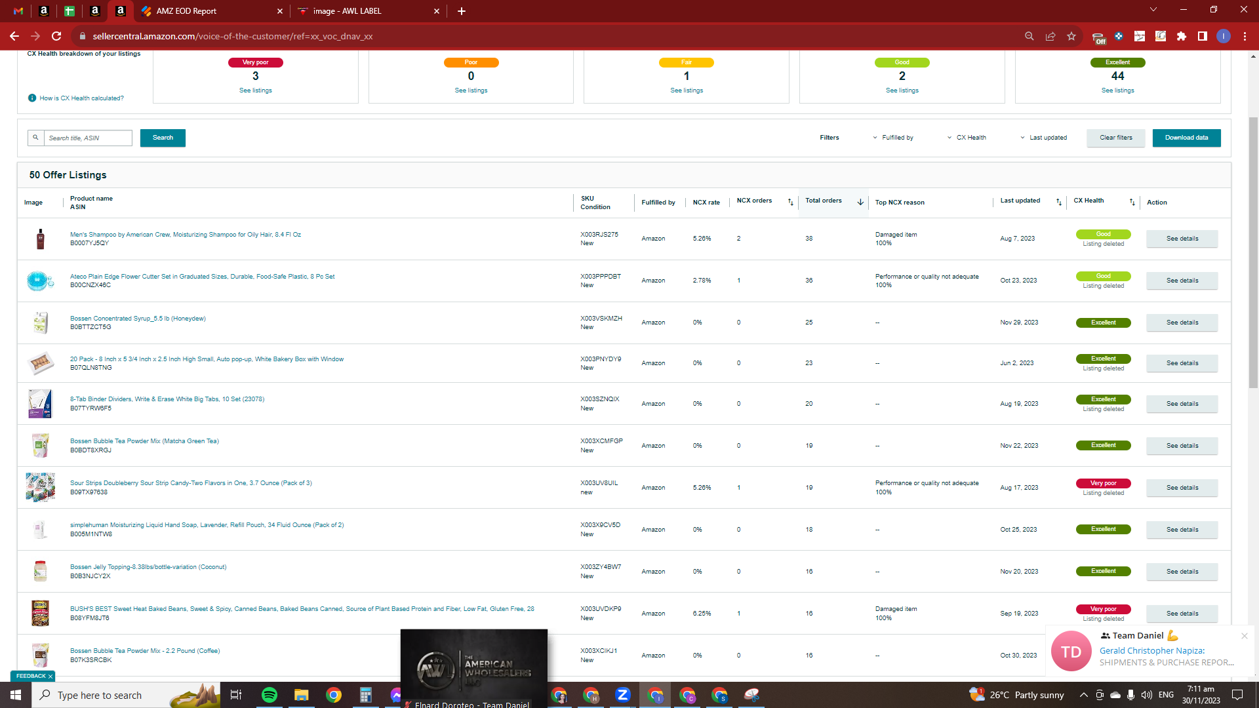Screen dimensions: 1259x708
Task: Bookmark this page with the star
Action: 1071,37
